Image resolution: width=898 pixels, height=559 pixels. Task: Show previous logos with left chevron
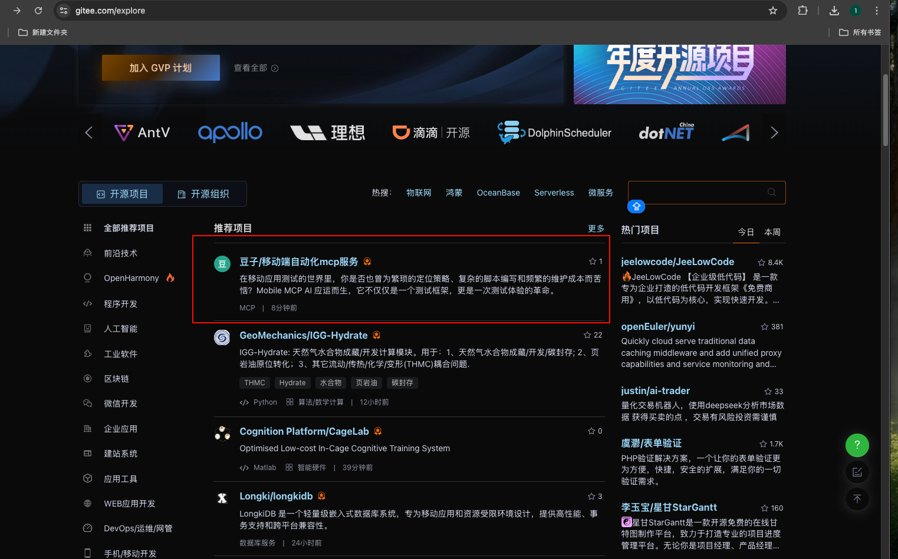point(89,133)
